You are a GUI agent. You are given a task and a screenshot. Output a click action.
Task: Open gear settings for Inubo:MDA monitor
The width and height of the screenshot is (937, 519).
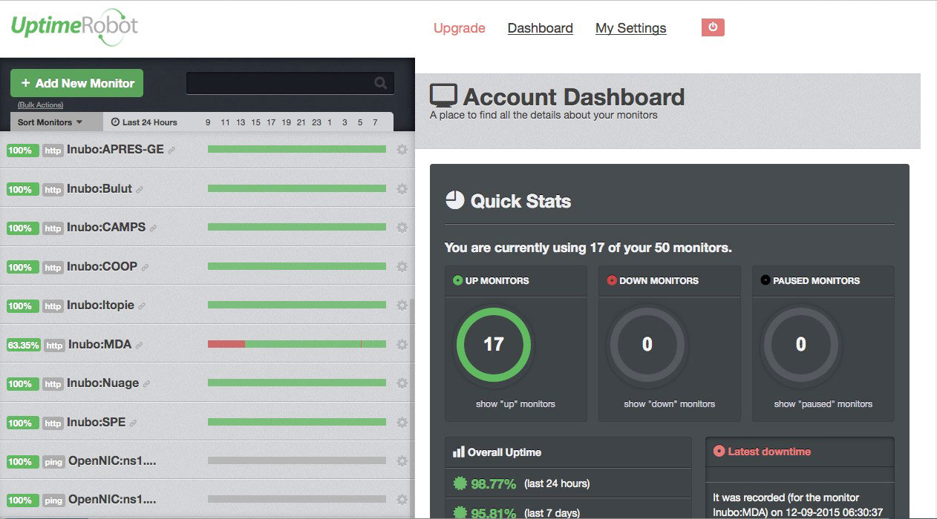[x=402, y=345]
